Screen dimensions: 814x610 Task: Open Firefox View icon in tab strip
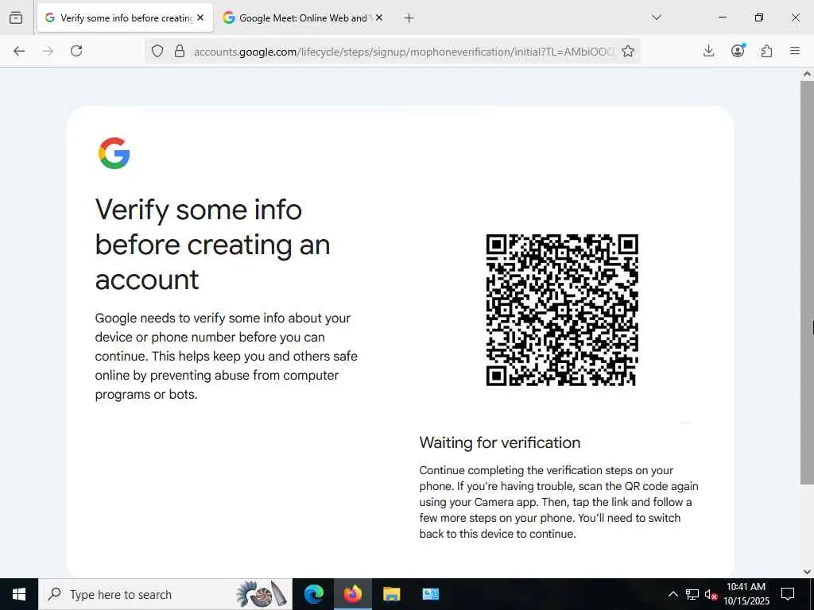click(16, 17)
